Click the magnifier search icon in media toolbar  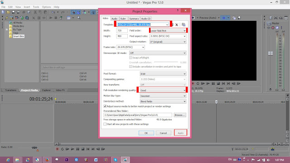tap(79, 18)
